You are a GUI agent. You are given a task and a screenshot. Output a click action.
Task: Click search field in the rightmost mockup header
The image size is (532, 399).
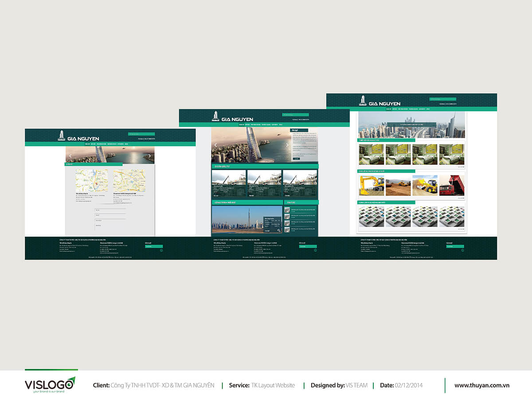click(442, 99)
